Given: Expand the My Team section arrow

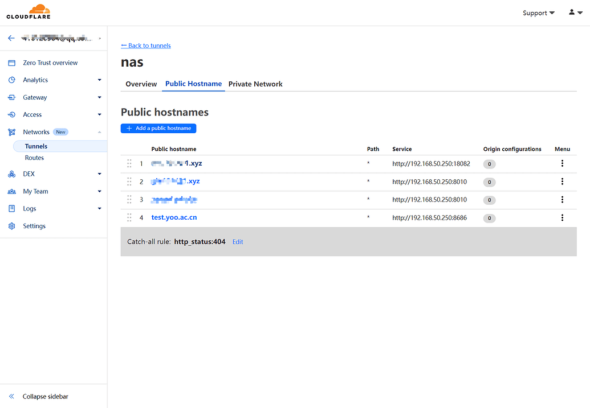Looking at the screenshot, I should 99,191.
